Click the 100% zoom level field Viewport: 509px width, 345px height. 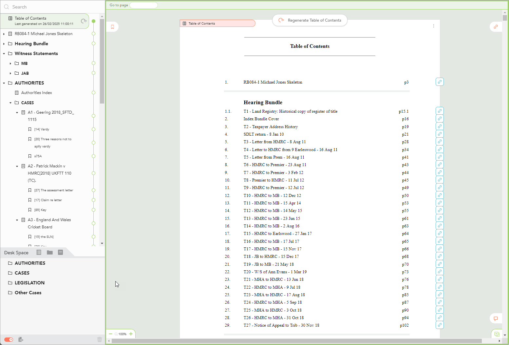click(x=123, y=334)
